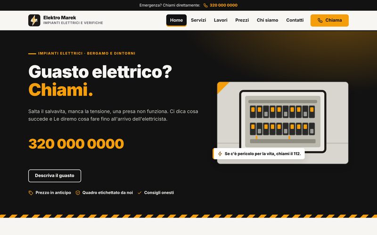377x235 pixels.
Task: Call the 320 000 0000 link in the top bar
Action: 223,5
